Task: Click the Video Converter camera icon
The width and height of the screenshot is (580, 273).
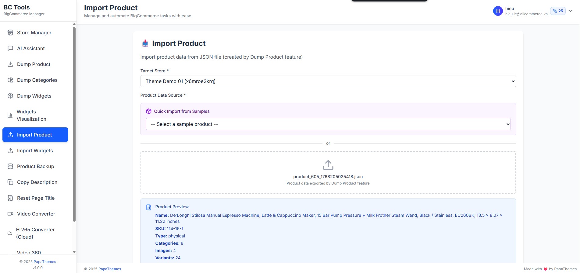Action: [x=10, y=214]
